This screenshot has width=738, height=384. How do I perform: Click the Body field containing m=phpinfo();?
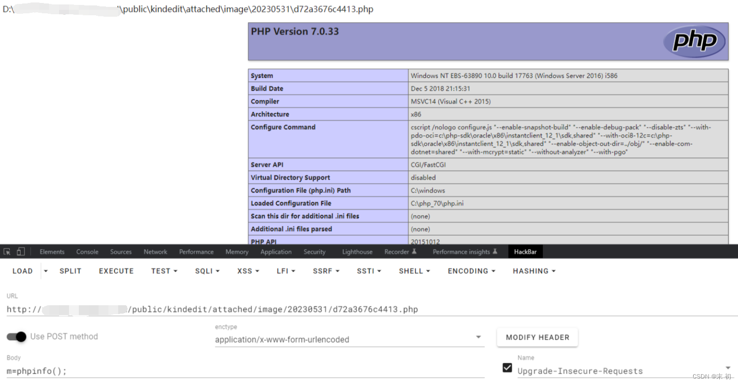[245, 371]
